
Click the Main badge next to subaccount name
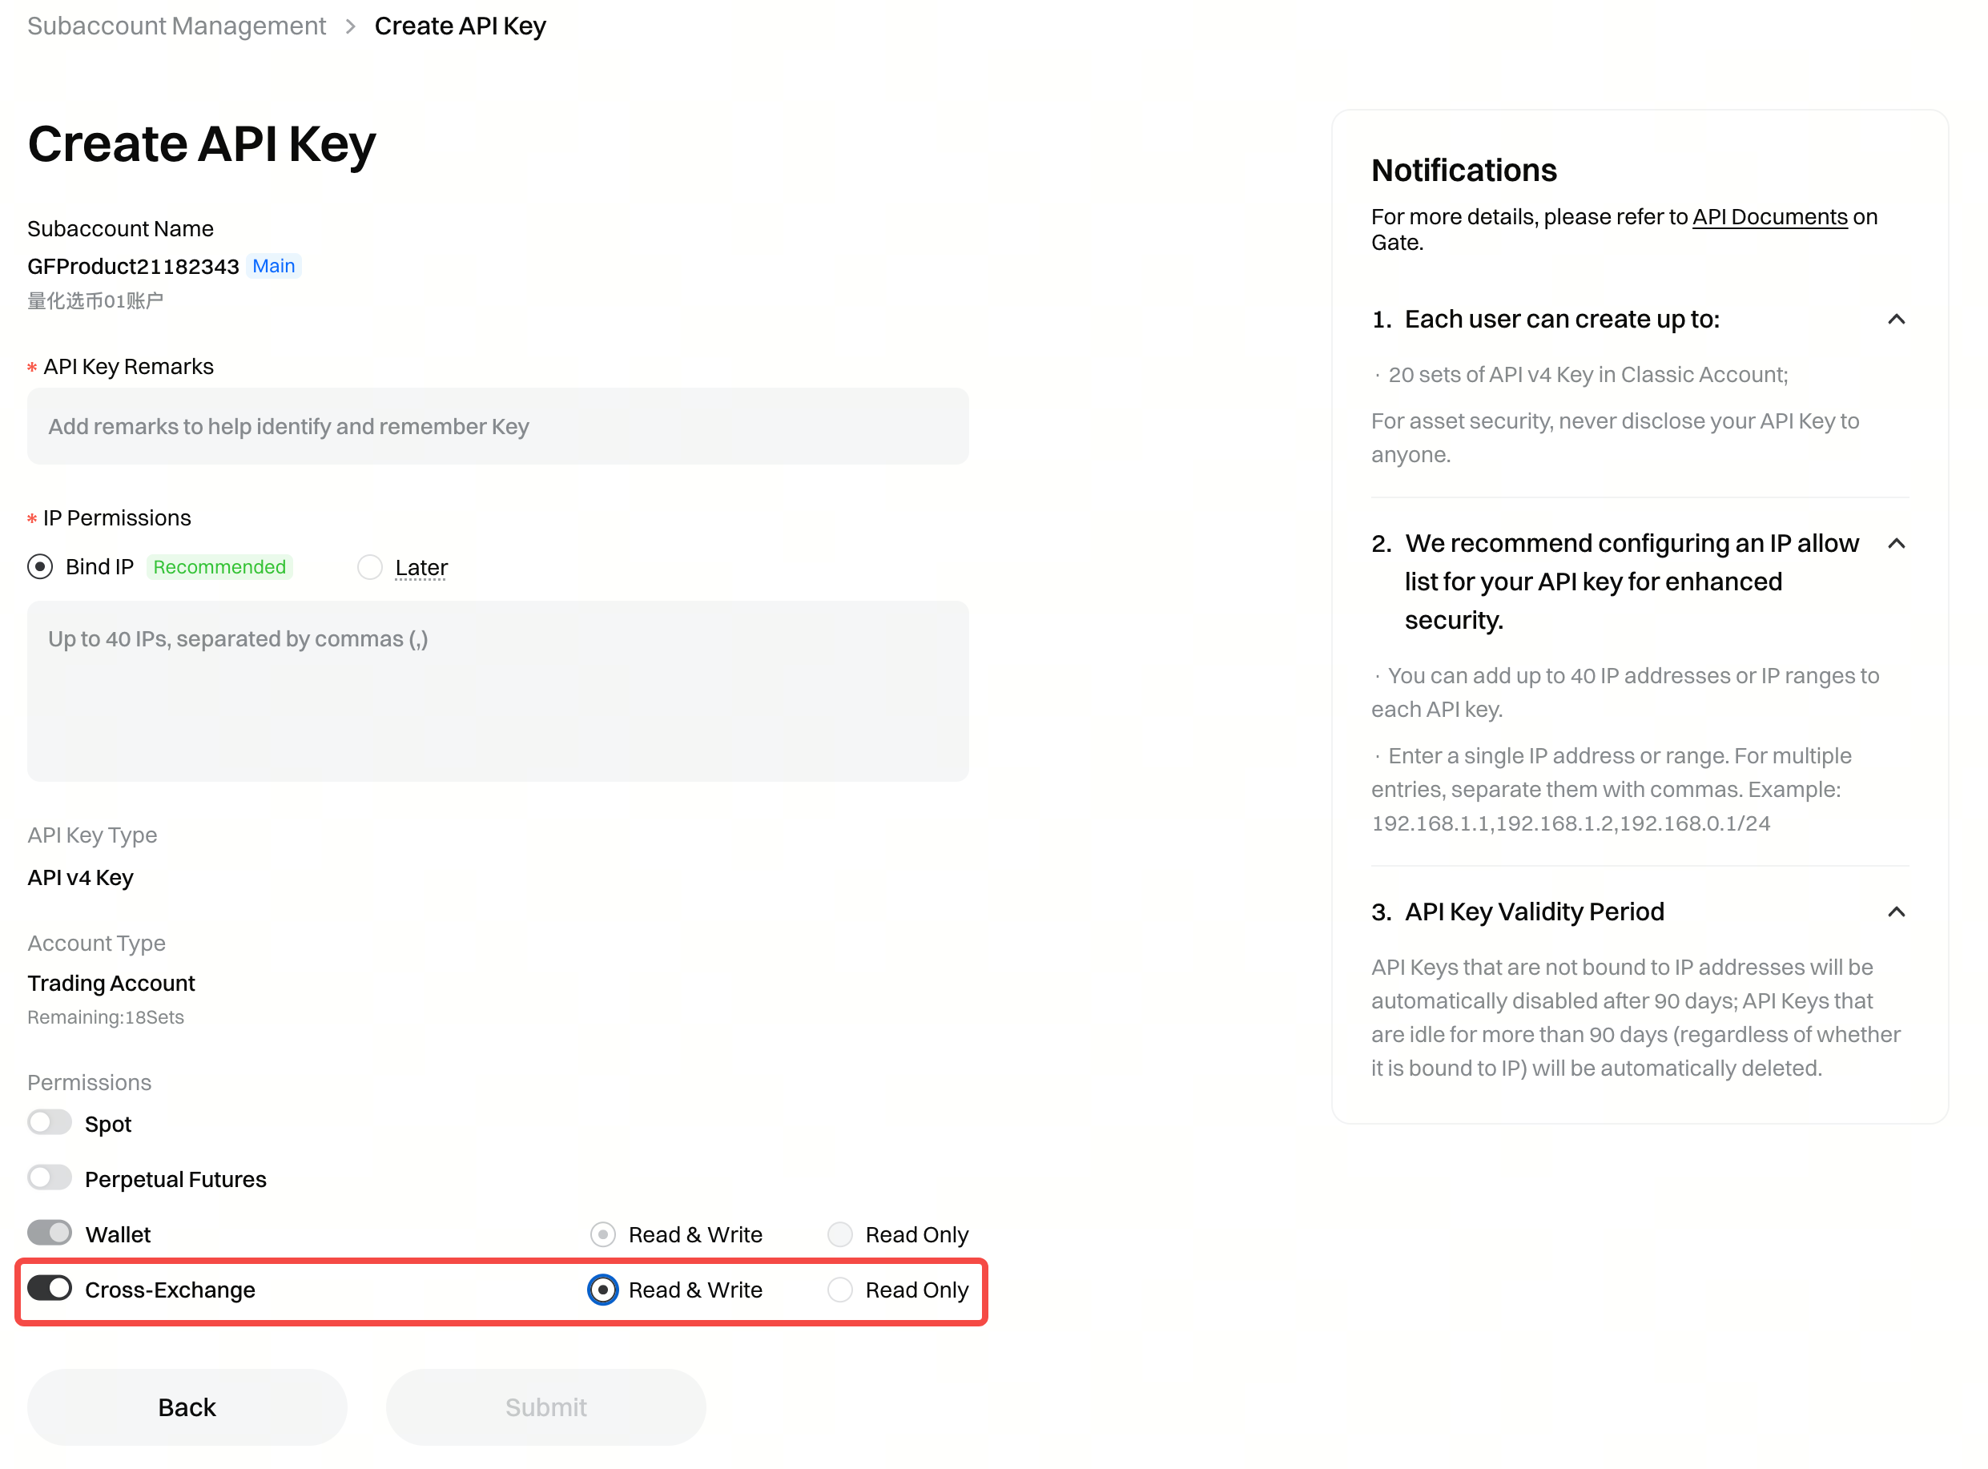[x=274, y=265]
